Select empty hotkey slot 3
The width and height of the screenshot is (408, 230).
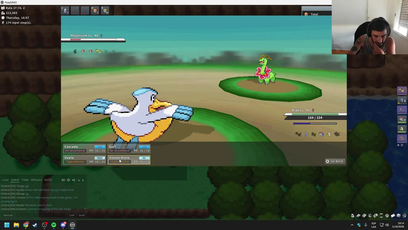pyautogui.click(x=85, y=10)
